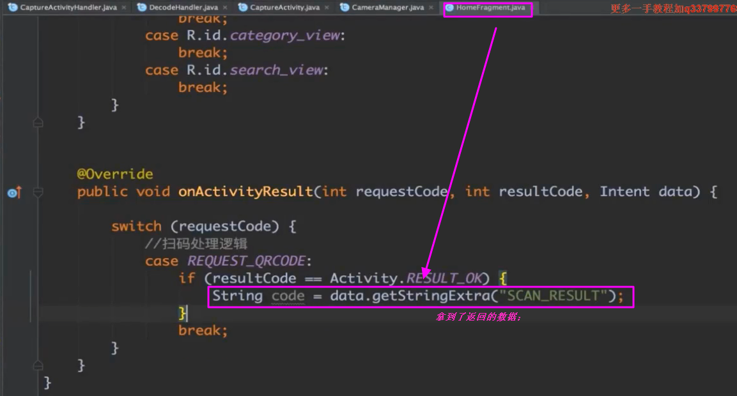Click the category_view identifier
737x396 pixels.
(285, 35)
